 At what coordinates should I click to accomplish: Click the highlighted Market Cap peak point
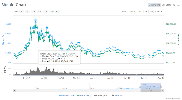[x=36, y=20]
